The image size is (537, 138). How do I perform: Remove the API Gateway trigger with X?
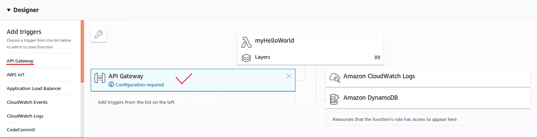coord(289,76)
